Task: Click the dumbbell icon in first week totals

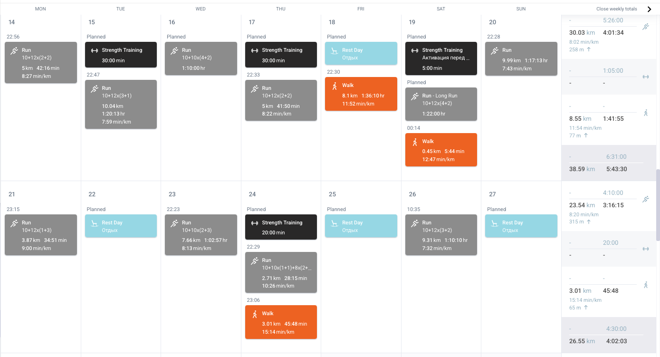Action: tap(645, 77)
